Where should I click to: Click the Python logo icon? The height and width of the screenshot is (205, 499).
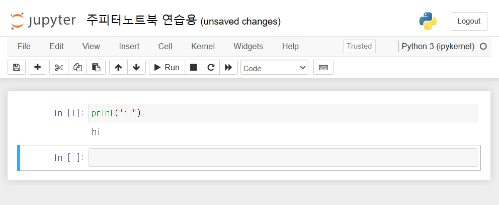[428, 21]
